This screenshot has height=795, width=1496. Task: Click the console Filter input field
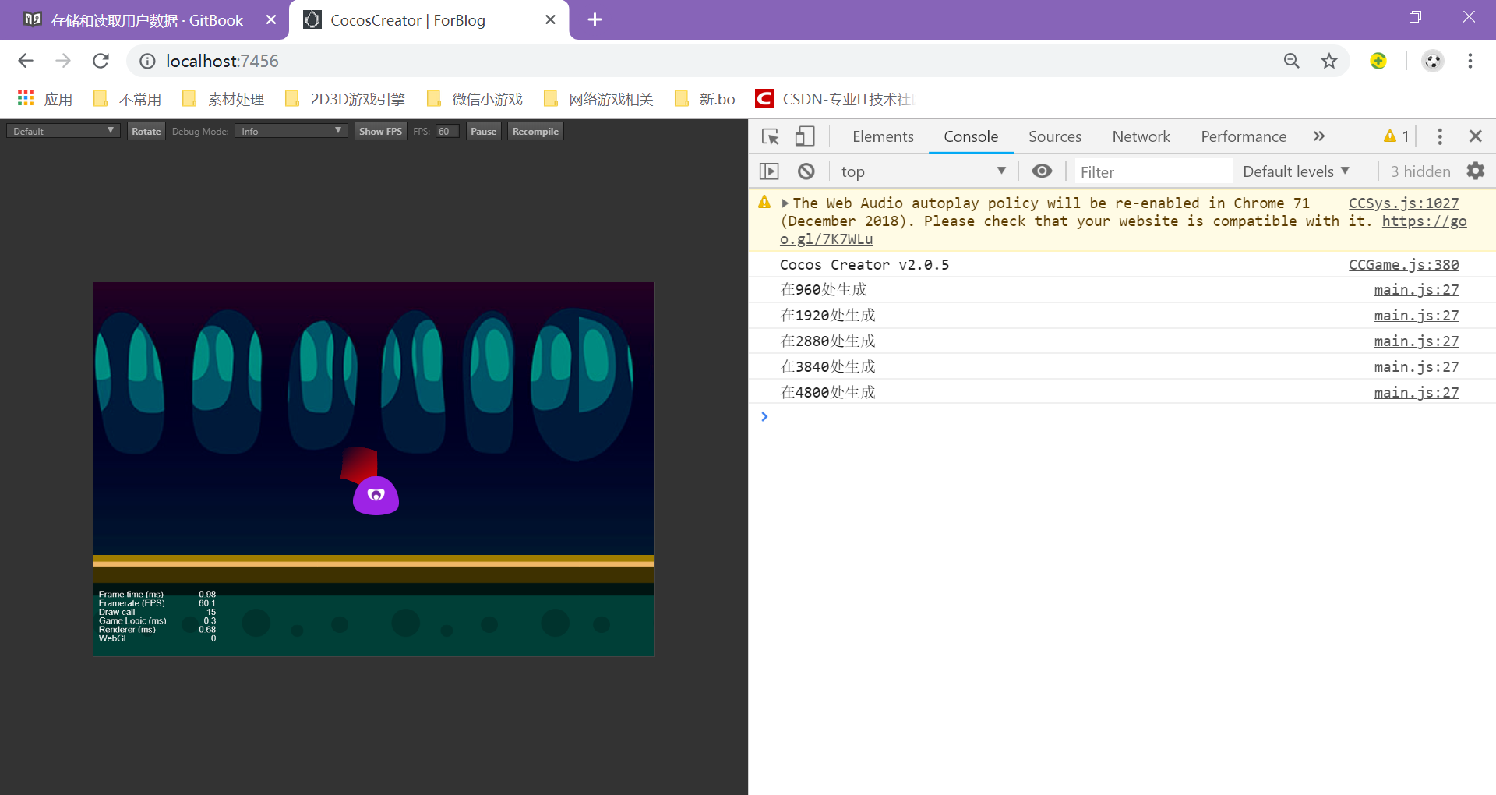tap(1153, 171)
